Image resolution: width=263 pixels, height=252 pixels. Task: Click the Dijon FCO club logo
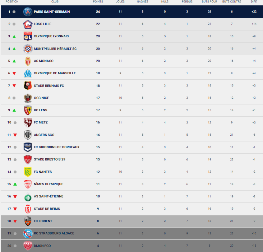tap(28, 246)
